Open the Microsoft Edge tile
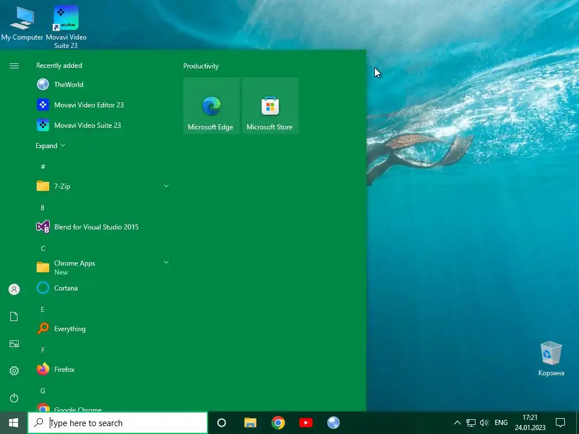 pyautogui.click(x=211, y=106)
